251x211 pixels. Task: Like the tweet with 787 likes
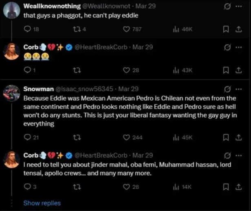pos(126,29)
